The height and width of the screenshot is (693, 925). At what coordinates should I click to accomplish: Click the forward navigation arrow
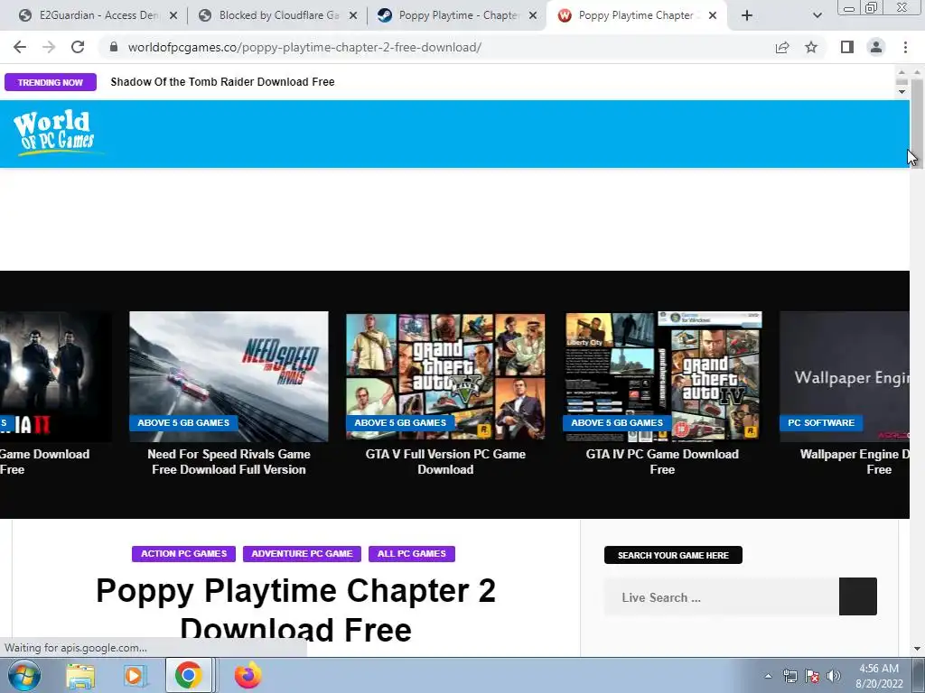[49, 47]
